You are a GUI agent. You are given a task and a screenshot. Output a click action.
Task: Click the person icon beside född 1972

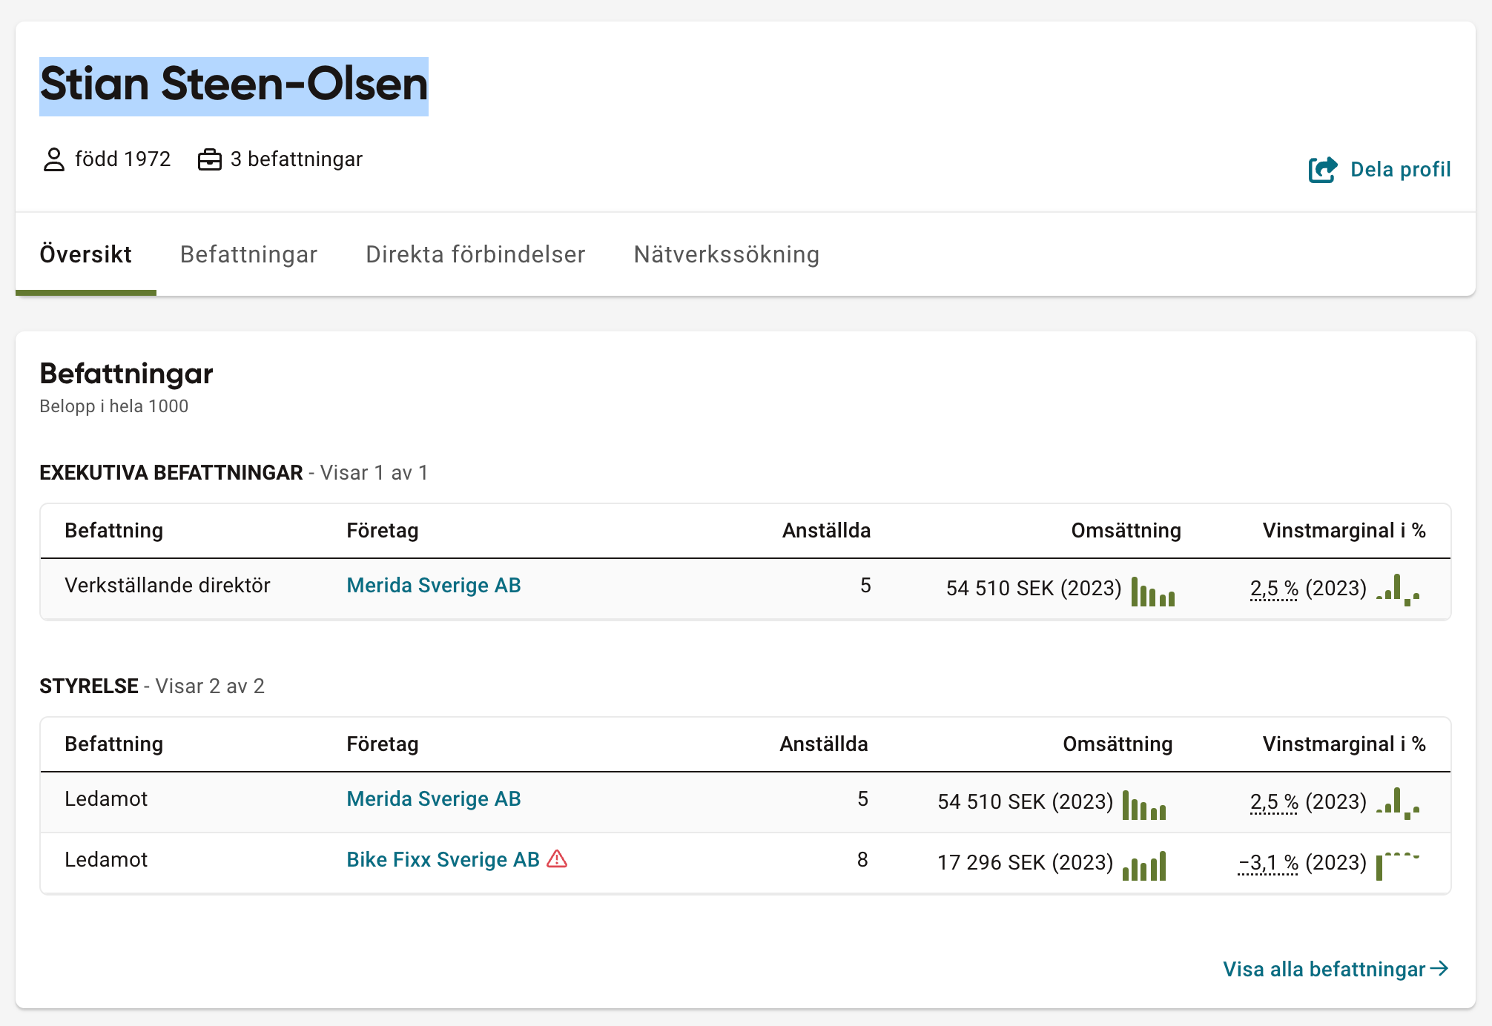[x=53, y=159]
